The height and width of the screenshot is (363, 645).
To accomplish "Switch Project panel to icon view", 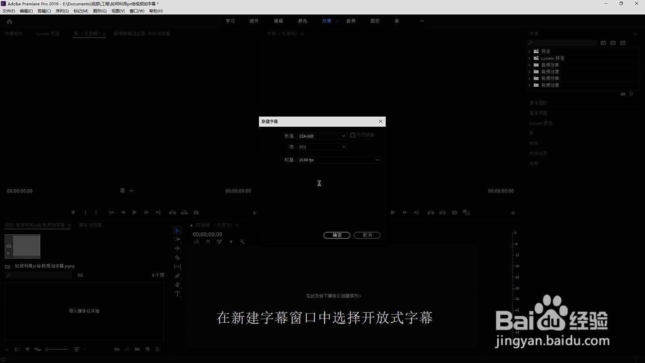I will tap(27, 349).
